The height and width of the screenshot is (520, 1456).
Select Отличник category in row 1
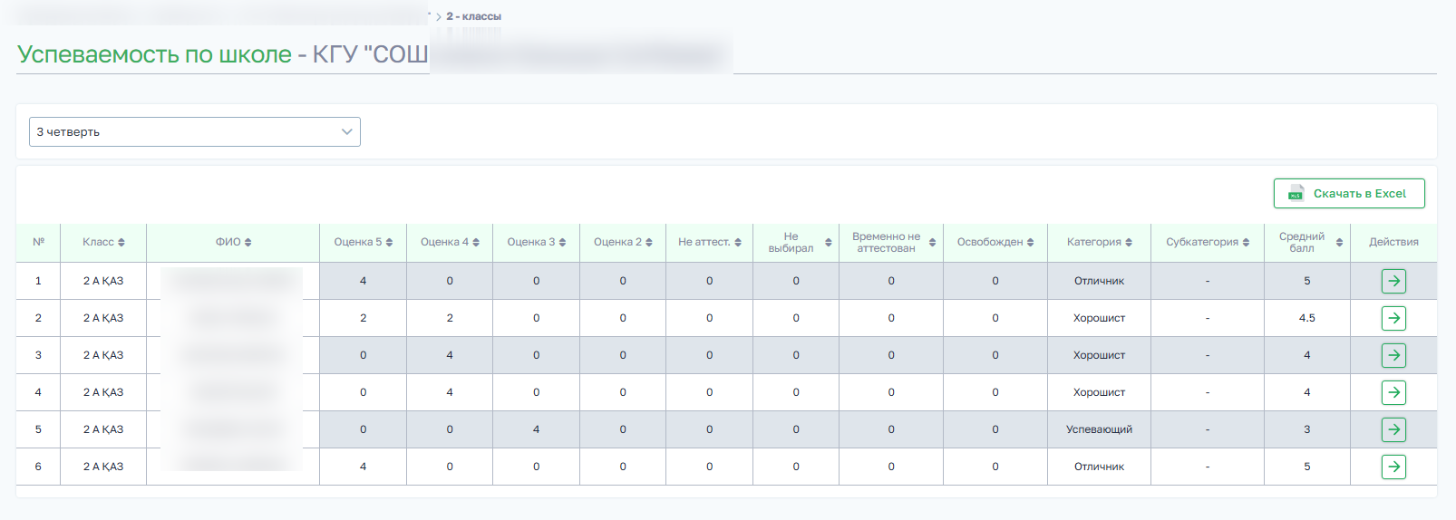pyautogui.click(x=1099, y=281)
